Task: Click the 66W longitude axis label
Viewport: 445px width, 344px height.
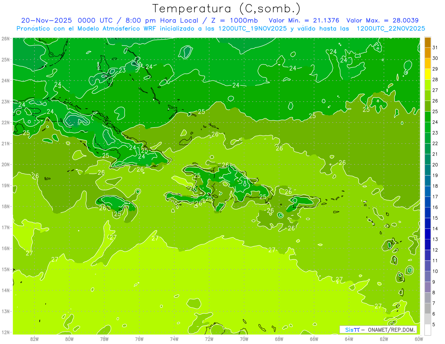Action: [x=314, y=339]
